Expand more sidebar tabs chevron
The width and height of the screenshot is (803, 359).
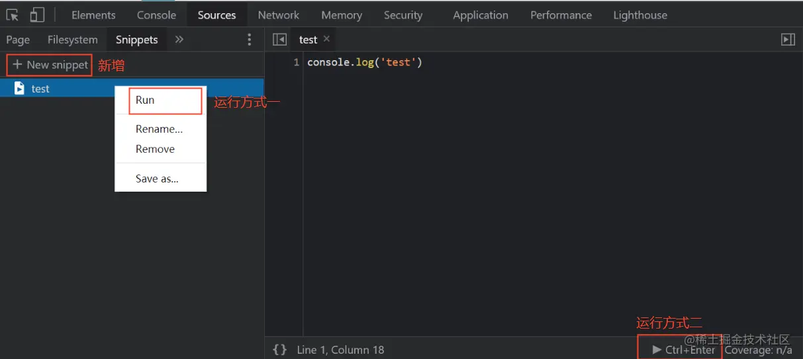click(179, 40)
